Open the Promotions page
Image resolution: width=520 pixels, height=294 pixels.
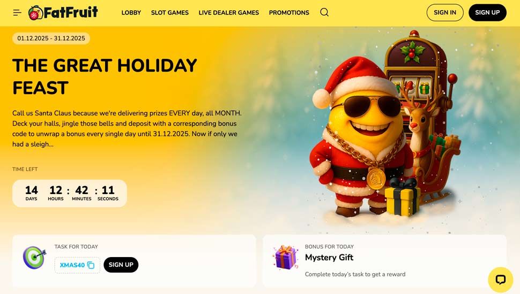(x=289, y=13)
